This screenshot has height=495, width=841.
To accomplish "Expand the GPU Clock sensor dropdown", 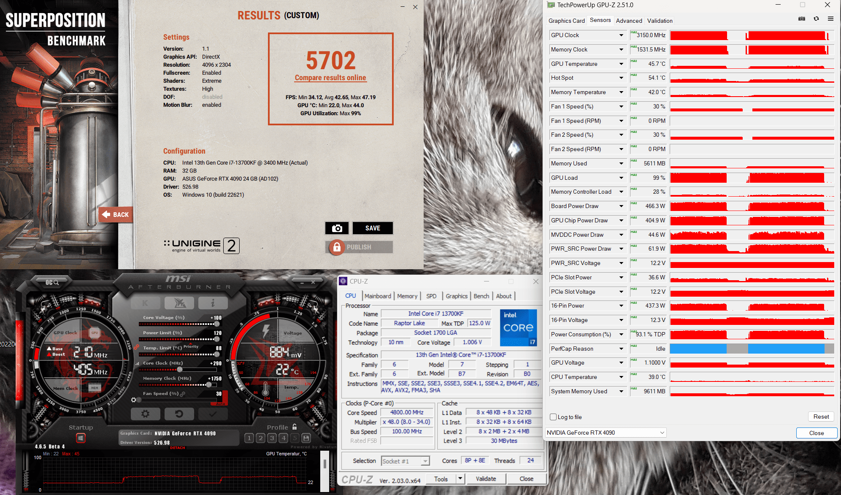I will (x=621, y=35).
